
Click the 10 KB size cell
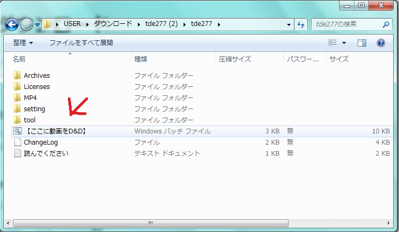pyautogui.click(x=380, y=131)
